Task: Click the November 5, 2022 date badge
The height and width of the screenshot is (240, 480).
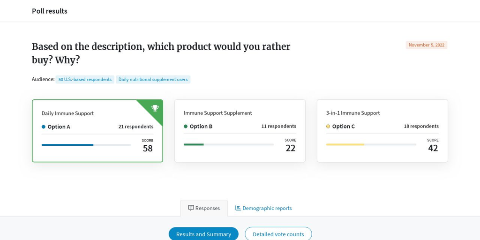Action: point(427,45)
